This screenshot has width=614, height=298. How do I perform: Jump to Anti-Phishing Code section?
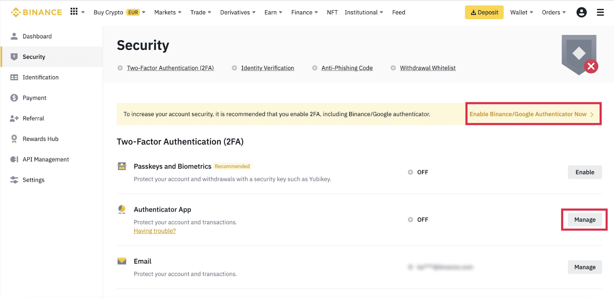pos(347,68)
